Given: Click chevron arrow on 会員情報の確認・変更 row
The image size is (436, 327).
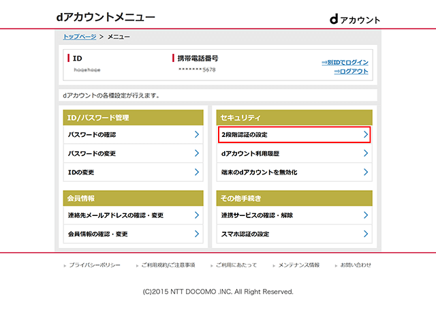Looking at the screenshot, I should click(197, 234).
